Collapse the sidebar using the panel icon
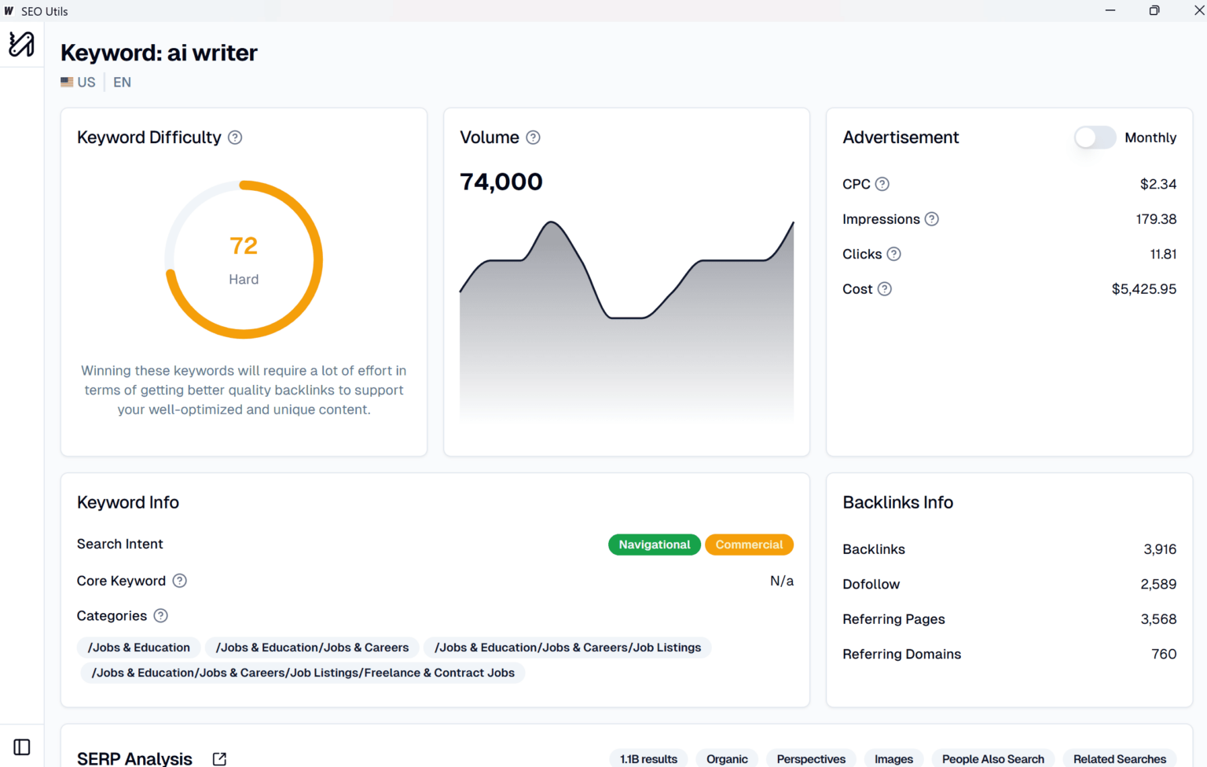1207x767 pixels. [21, 747]
